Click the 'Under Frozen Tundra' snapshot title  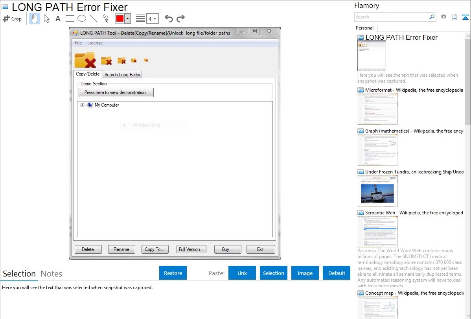[x=414, y=172]
